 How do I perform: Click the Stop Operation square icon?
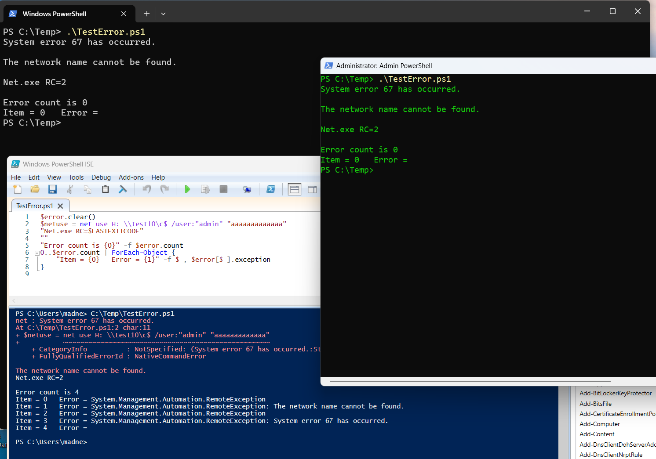click(223, 189)
